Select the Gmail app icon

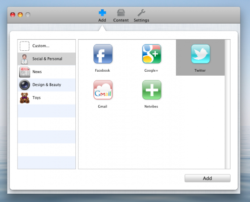click(103, 90)
